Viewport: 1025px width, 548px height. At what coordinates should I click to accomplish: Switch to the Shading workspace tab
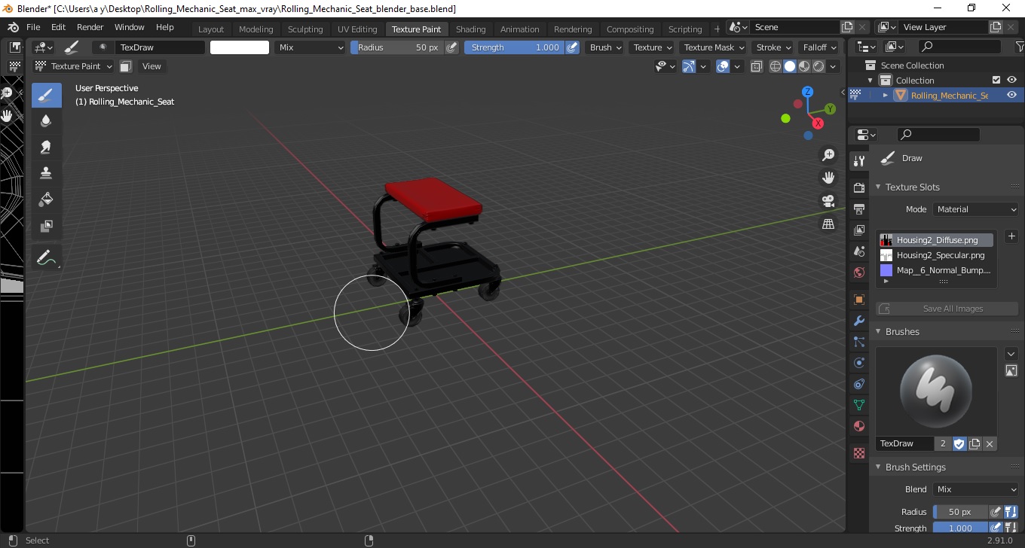471,29
